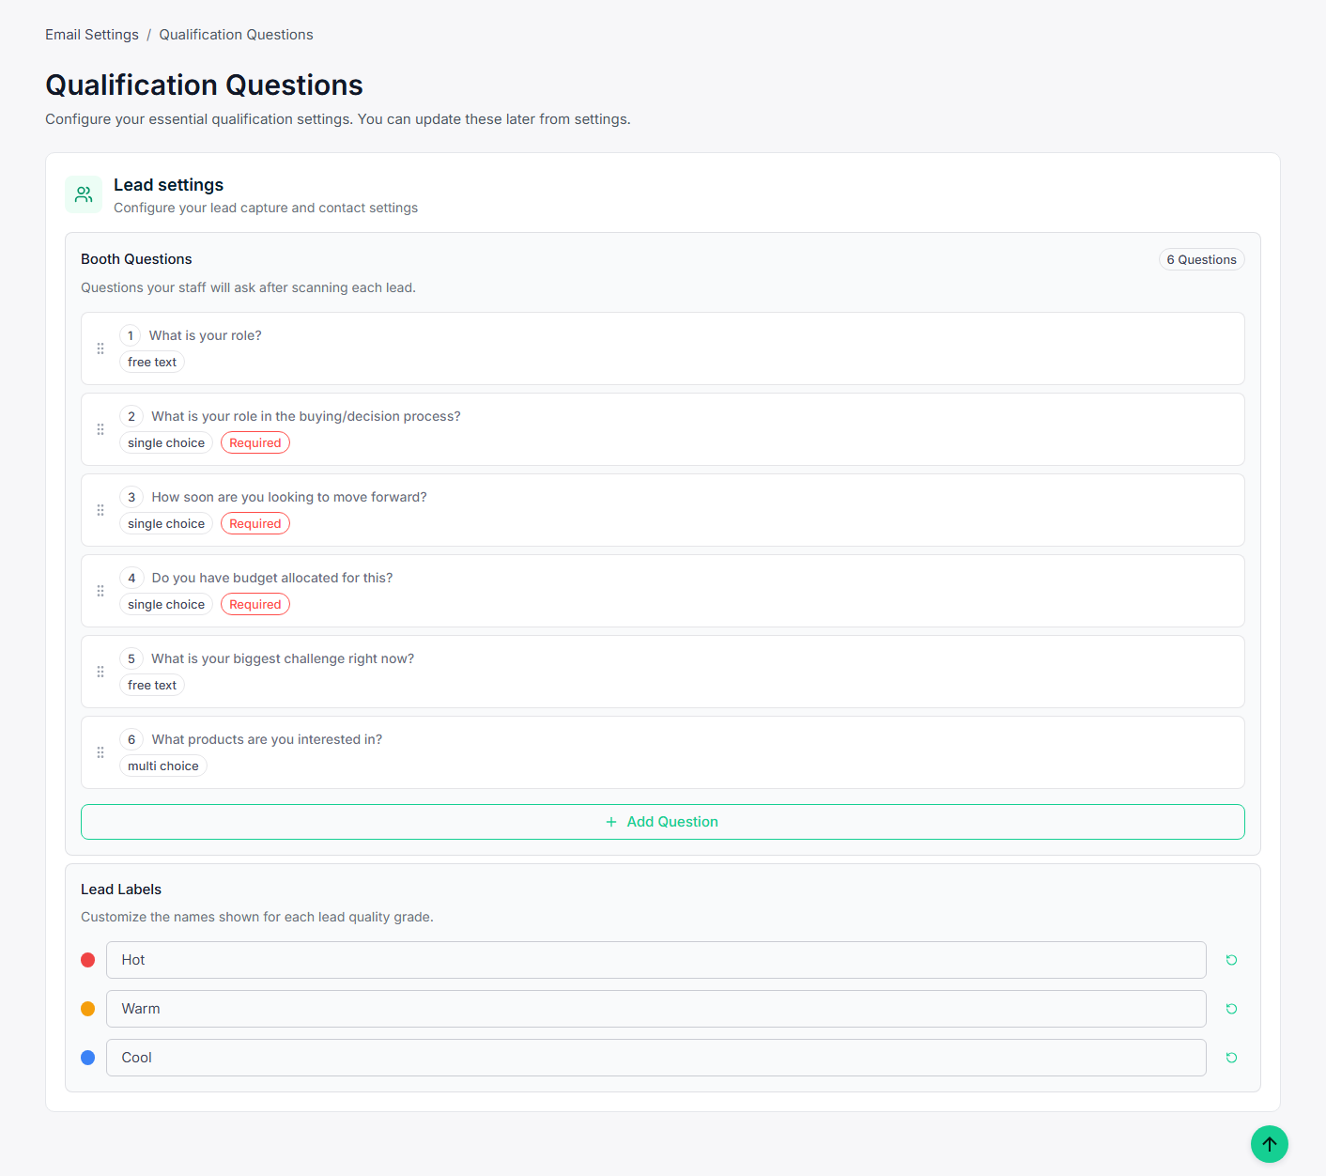The image size is (1326, 1176).
Task: Click Required badge on 'How soon' question
Action: (255, 524)
